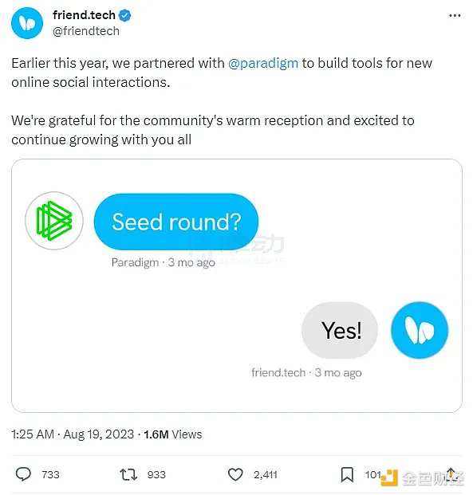Click the green Paradigm logo avatar
Screen dimensions: 473x495
54,221
